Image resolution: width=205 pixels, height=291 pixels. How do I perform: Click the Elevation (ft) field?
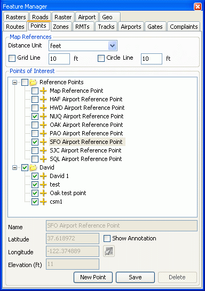tap(73, 264)
